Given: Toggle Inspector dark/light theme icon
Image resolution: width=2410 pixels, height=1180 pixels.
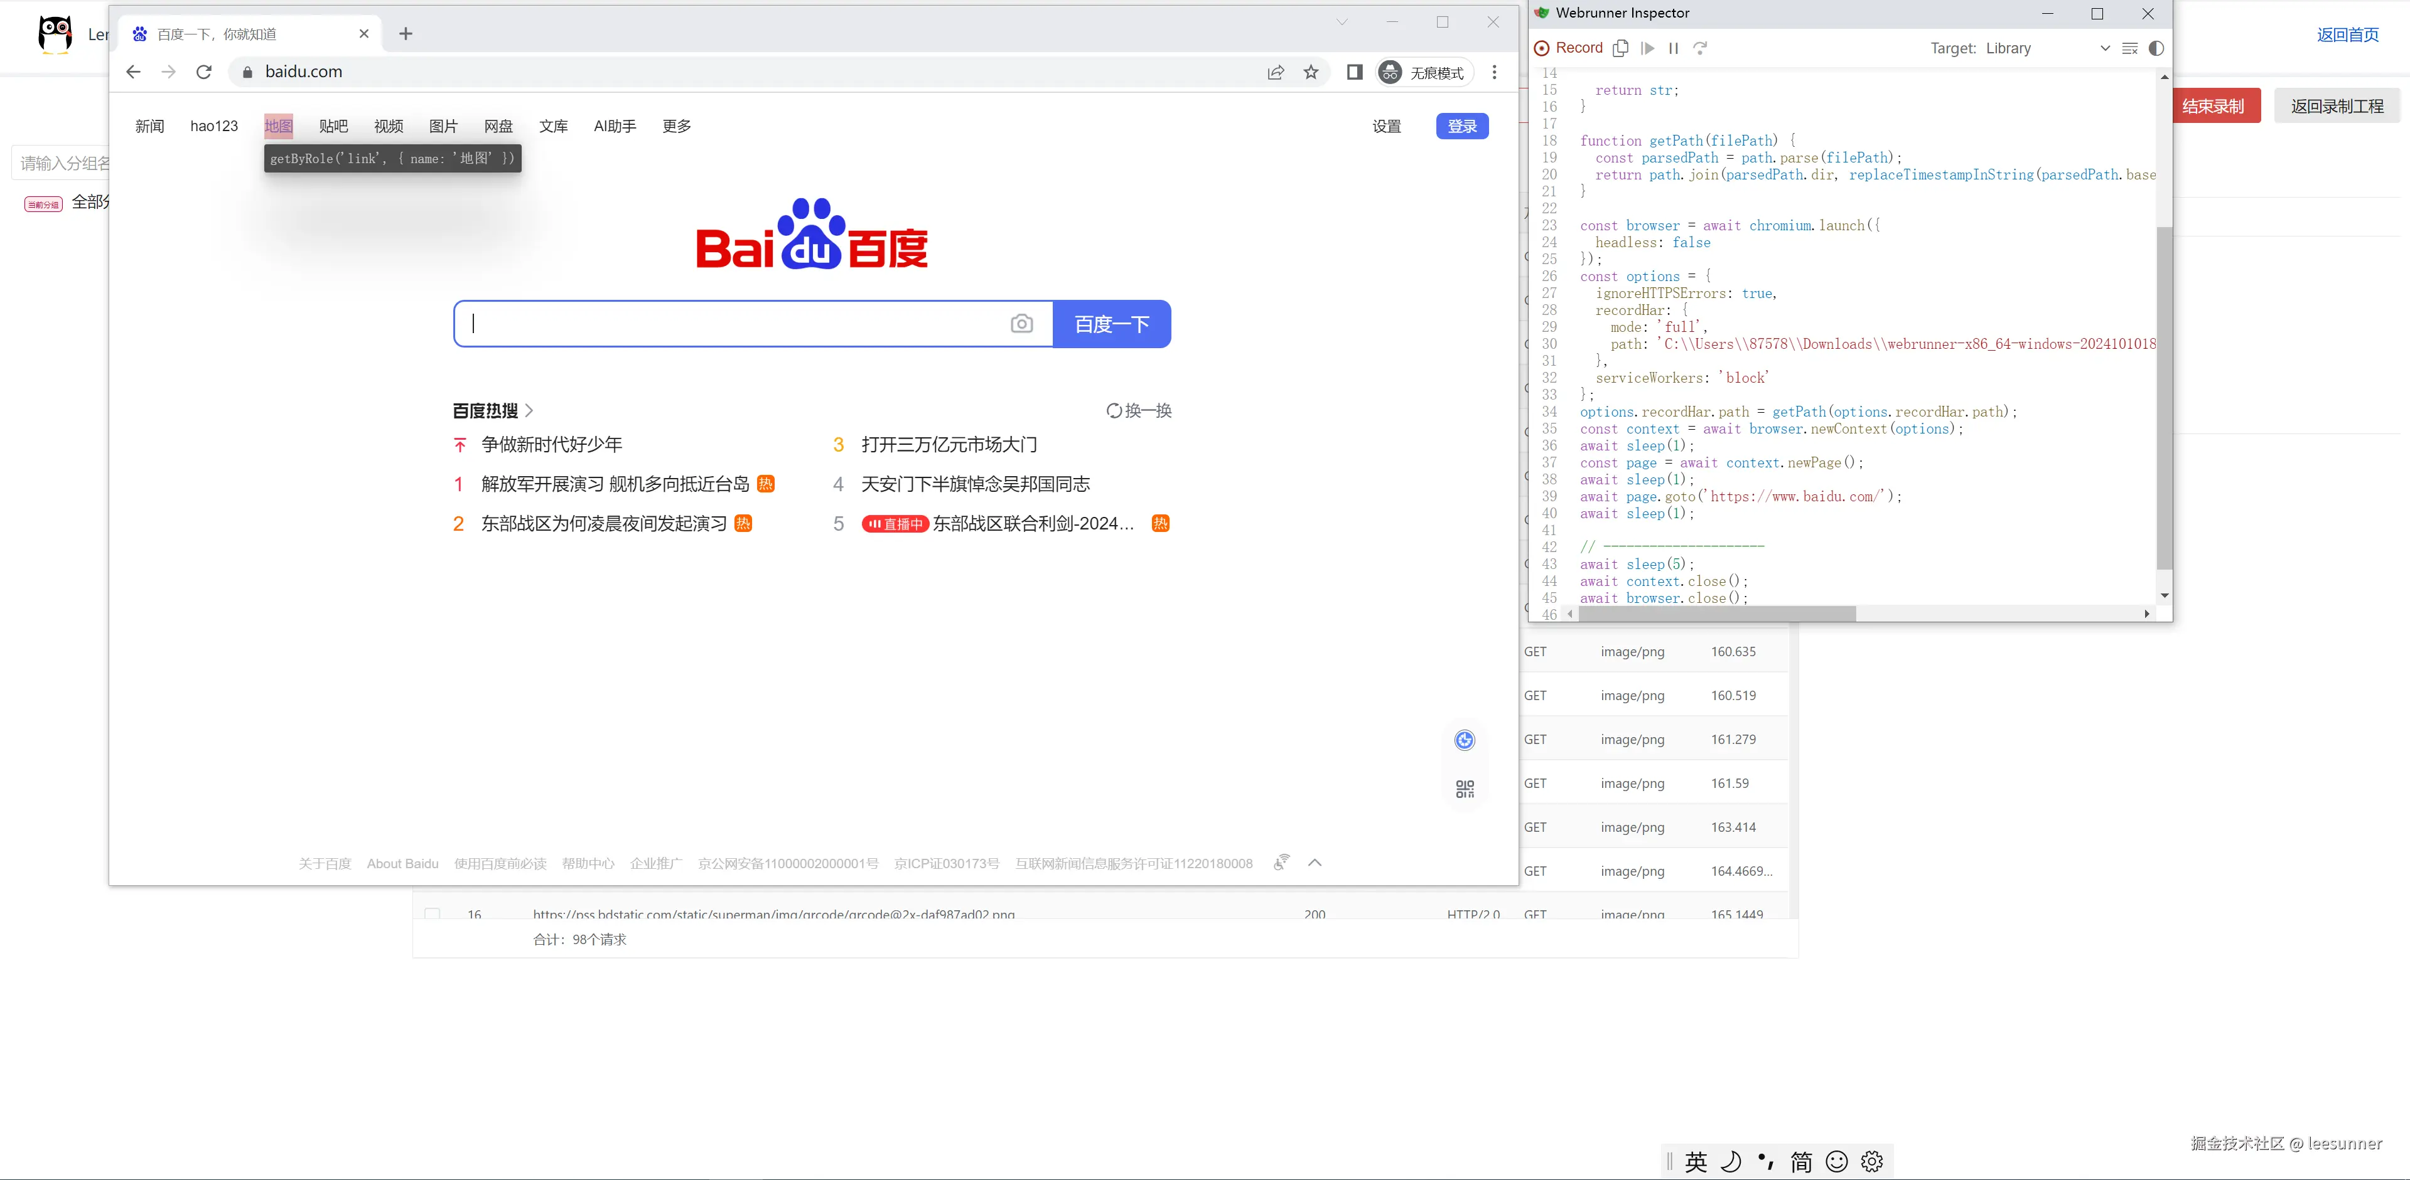Looking at the screenshot, I should click(2156, 49).
